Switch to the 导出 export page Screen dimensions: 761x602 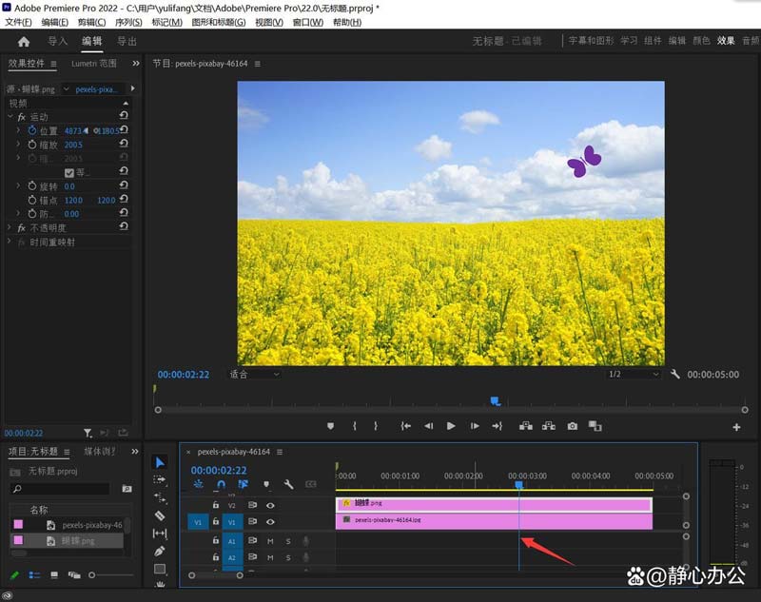point(127,42)
